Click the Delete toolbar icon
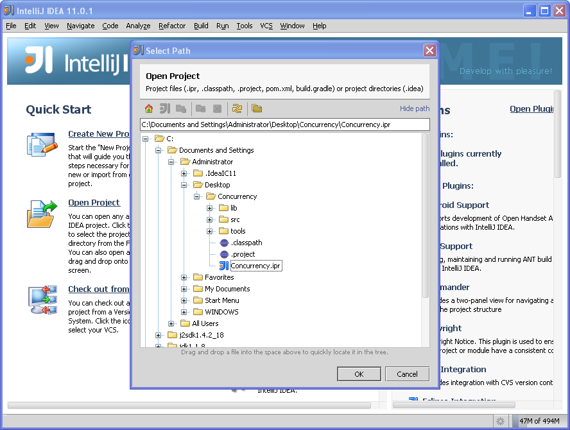570x430 pixels. pos(217,108)
